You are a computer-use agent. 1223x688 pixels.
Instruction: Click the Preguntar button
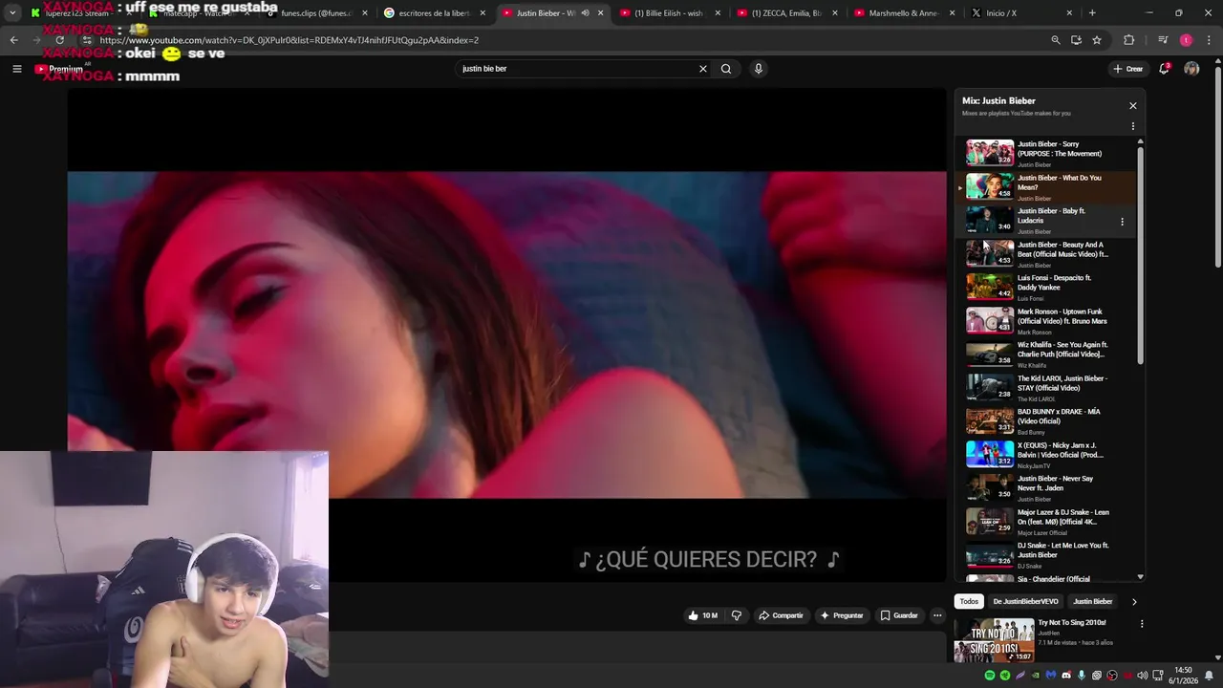tap(842, 615)
